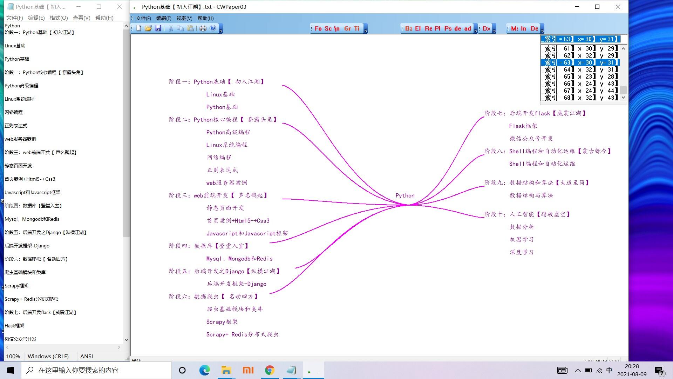The height and width of the screenshot is (379, 673).
Task: Open the About/Help question mark icon
Action: (213, 28)
